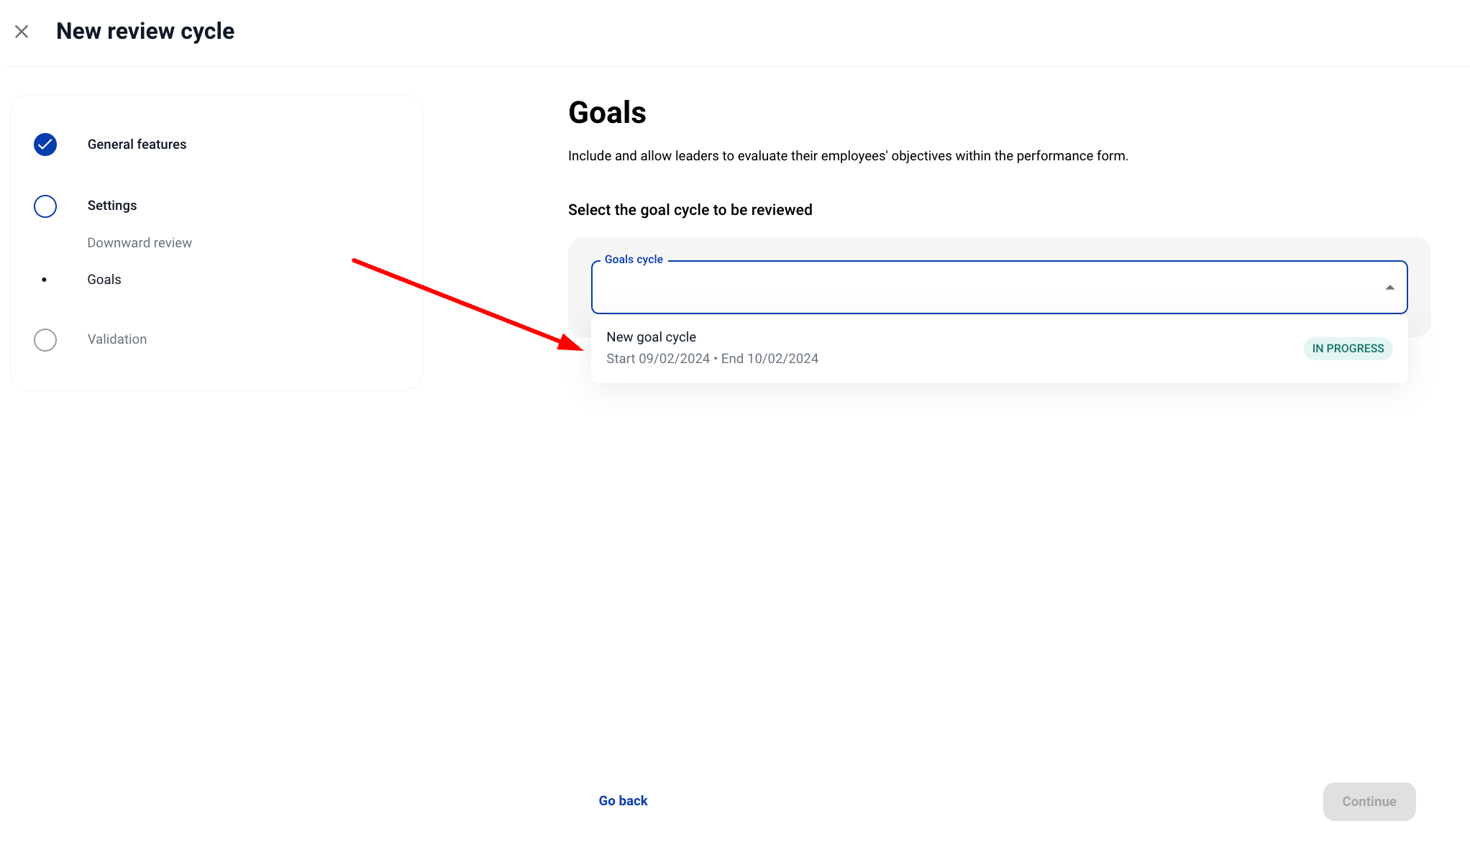Click the IN PROGRESS status badge
The height and width of the screenshot is (847, 1470).
1348,349
